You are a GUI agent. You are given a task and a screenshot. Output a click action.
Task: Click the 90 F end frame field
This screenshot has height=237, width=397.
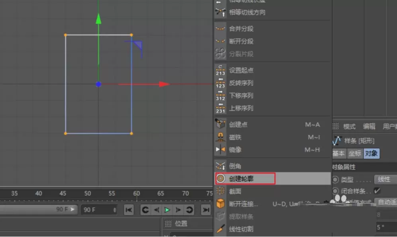(x=99, y=210)
